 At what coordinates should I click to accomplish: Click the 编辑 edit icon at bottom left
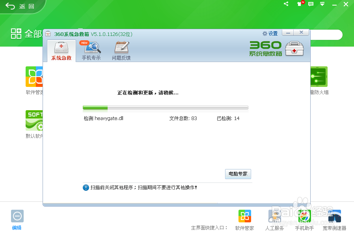click(17, 216)
